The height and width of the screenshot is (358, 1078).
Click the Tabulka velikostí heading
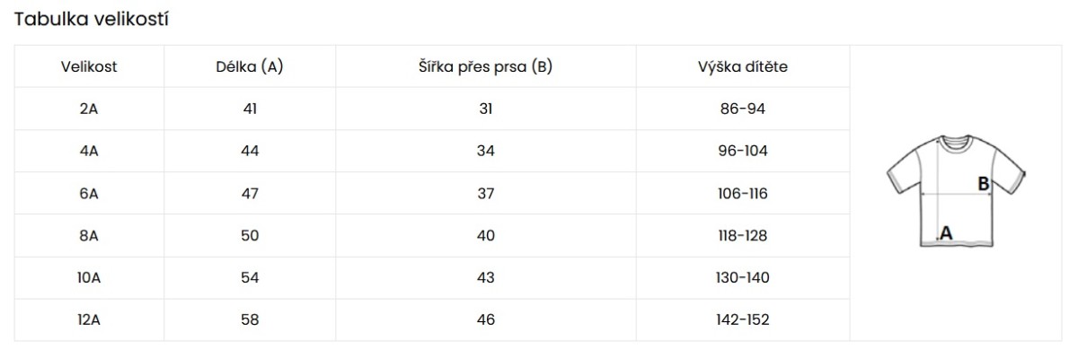(92, 19)
